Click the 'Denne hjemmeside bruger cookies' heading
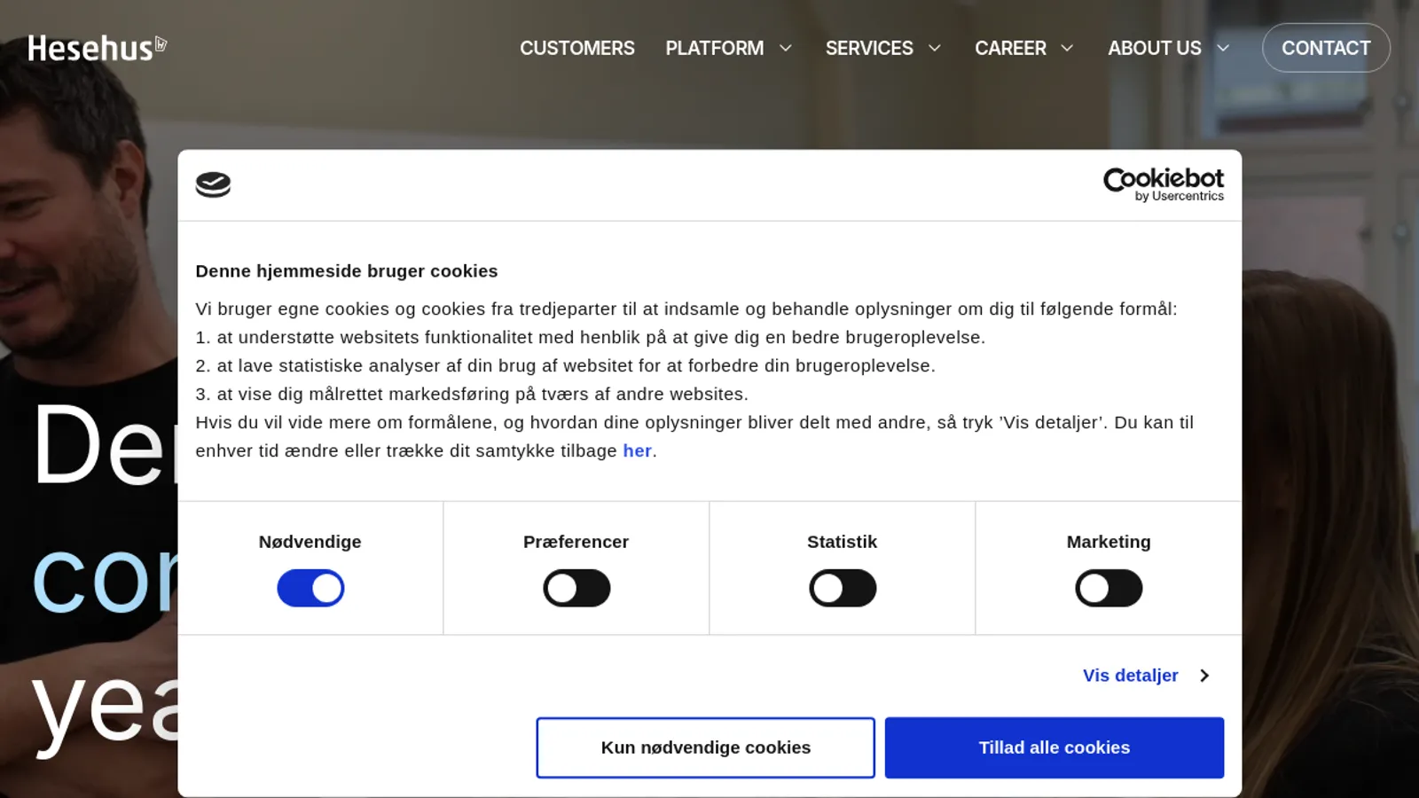1419x798 pixels. pos(347,271)
